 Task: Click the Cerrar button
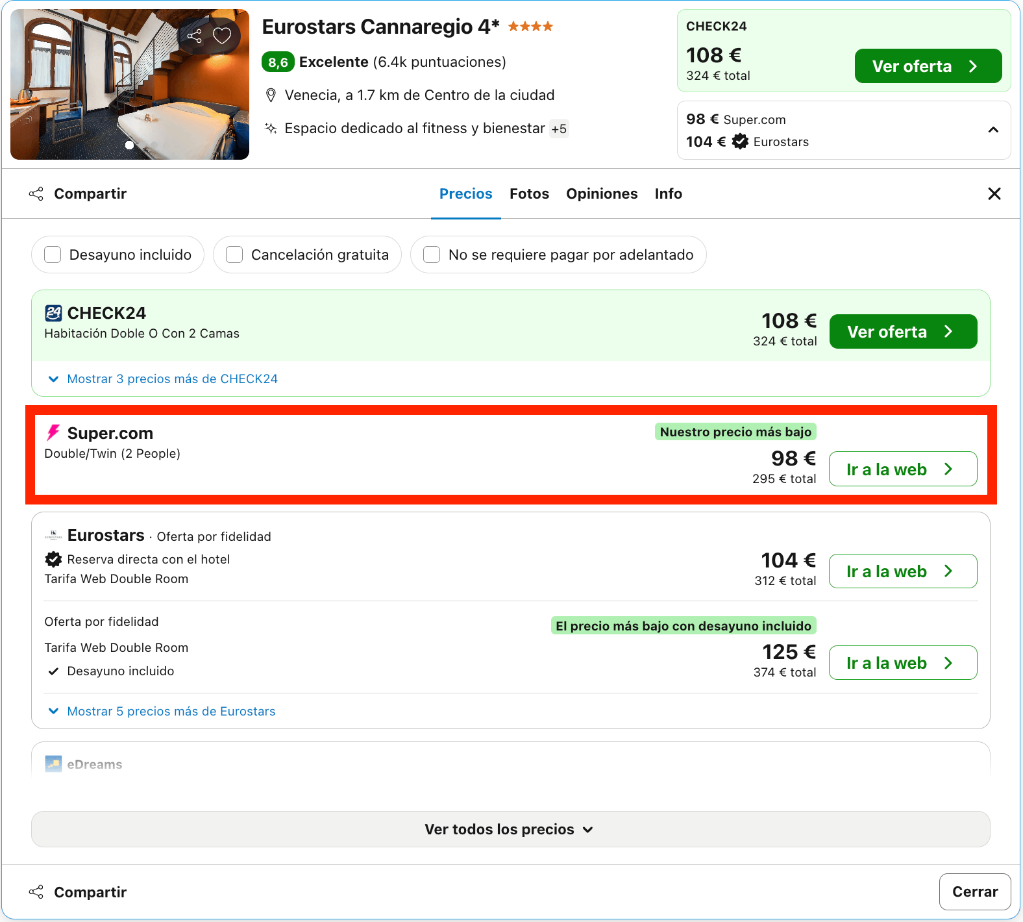975,892
